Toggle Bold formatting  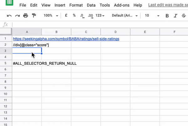point(167,16)
